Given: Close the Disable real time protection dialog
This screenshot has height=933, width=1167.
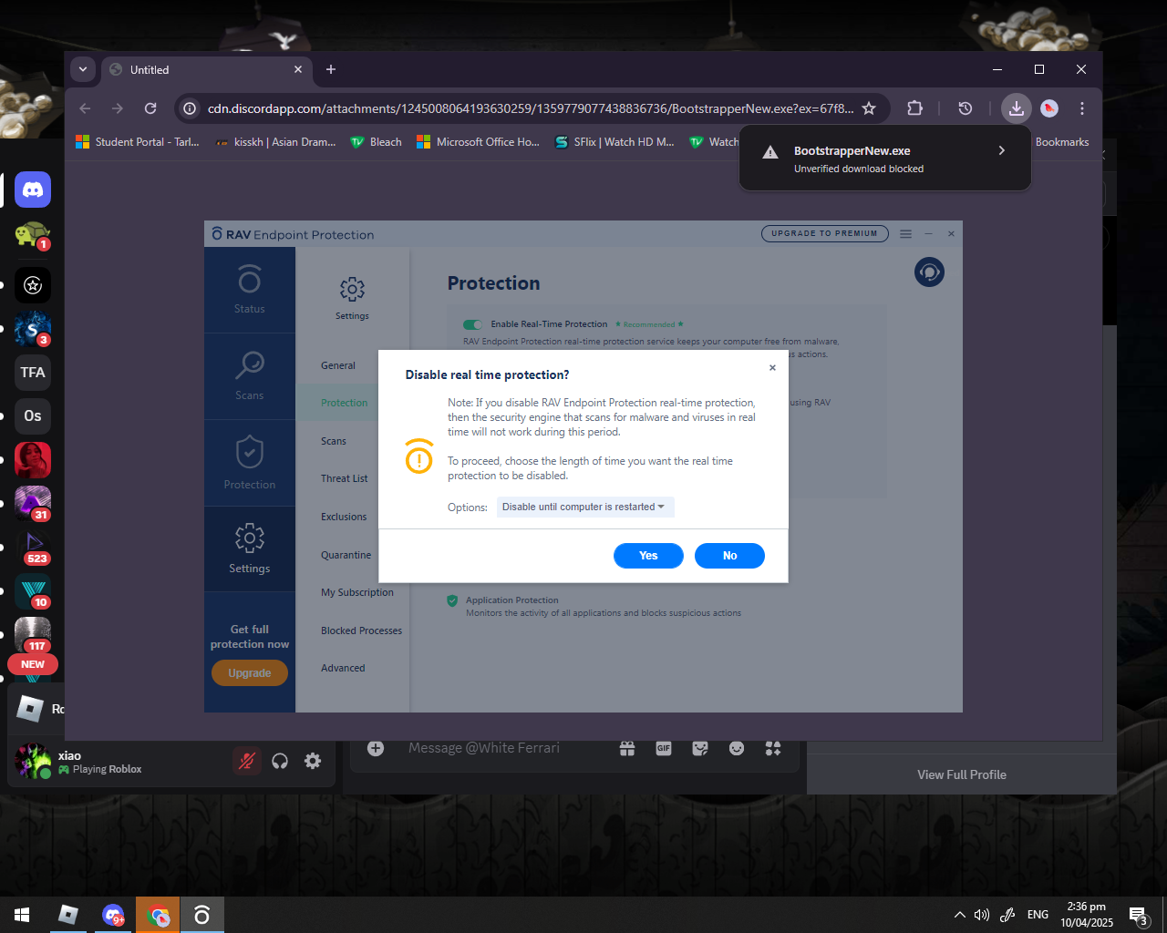Looking at the screenshot, I should pos(772,368).
